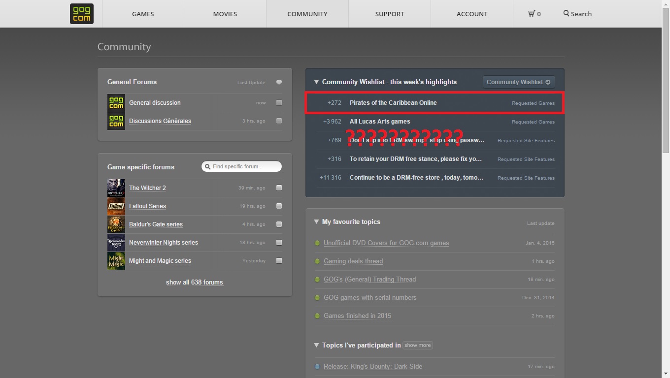Open GOG games with serial numbers topic
The height and width of the screenshot is (378, 670).
coord(370,297)
